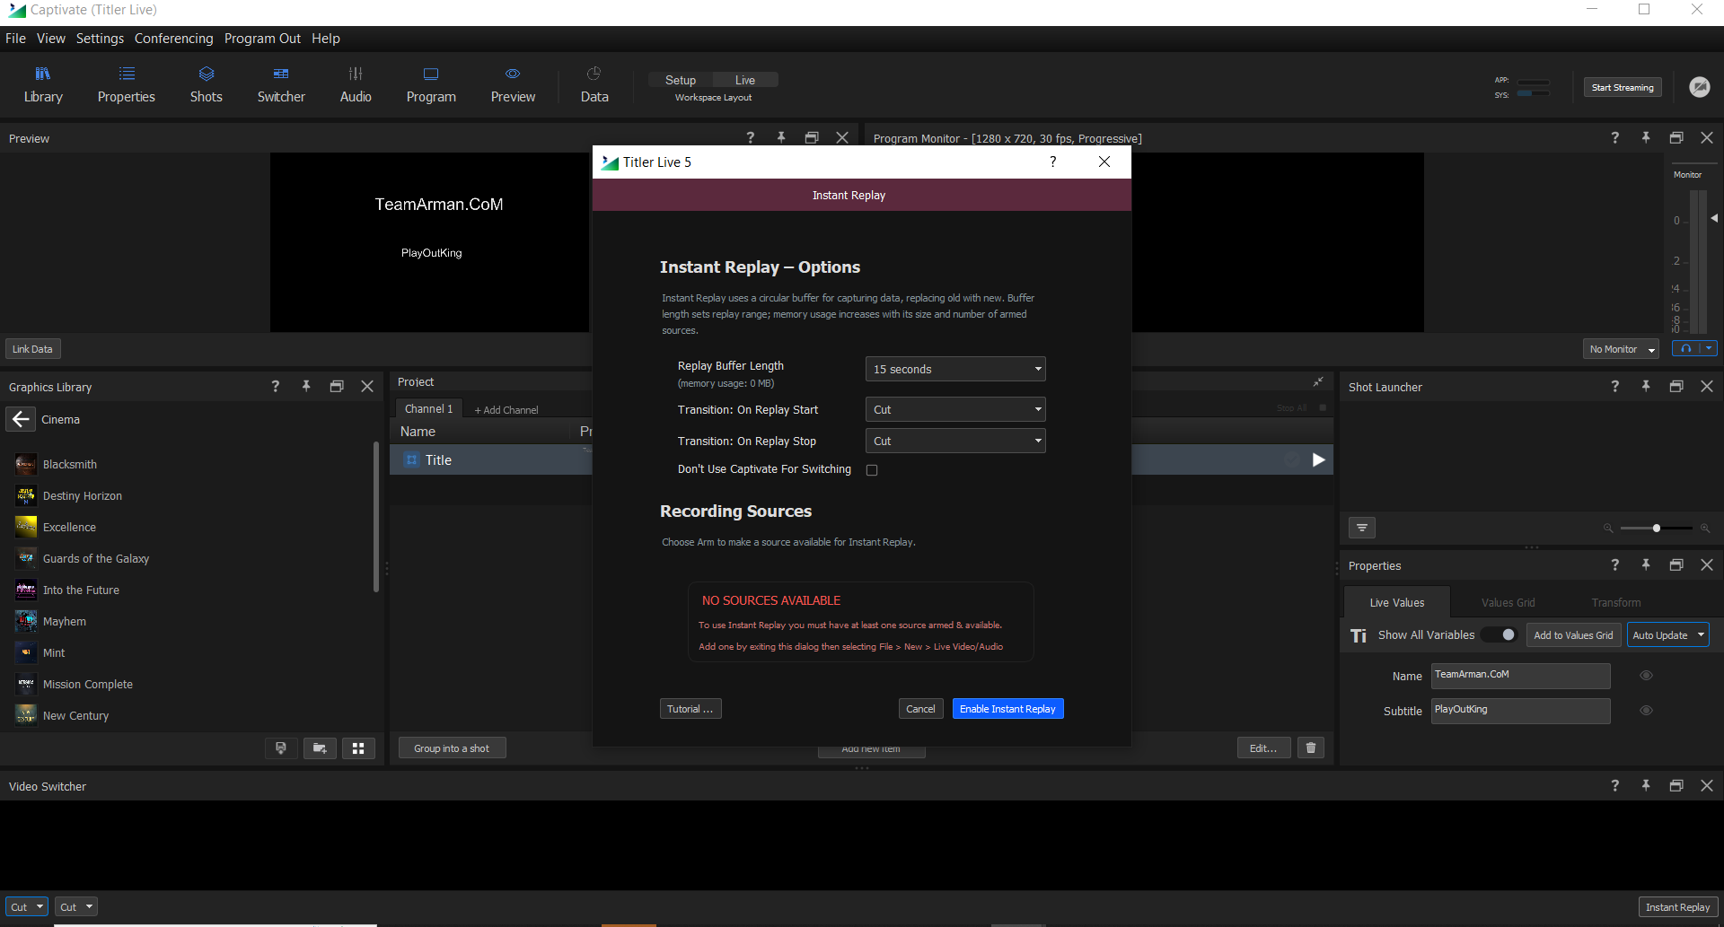Click the round icon next to Start Streaming
This screenshot has width=1724, height=927.
[1699, 87]
